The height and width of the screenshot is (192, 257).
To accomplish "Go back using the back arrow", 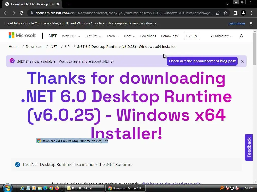I will (6, 13).
